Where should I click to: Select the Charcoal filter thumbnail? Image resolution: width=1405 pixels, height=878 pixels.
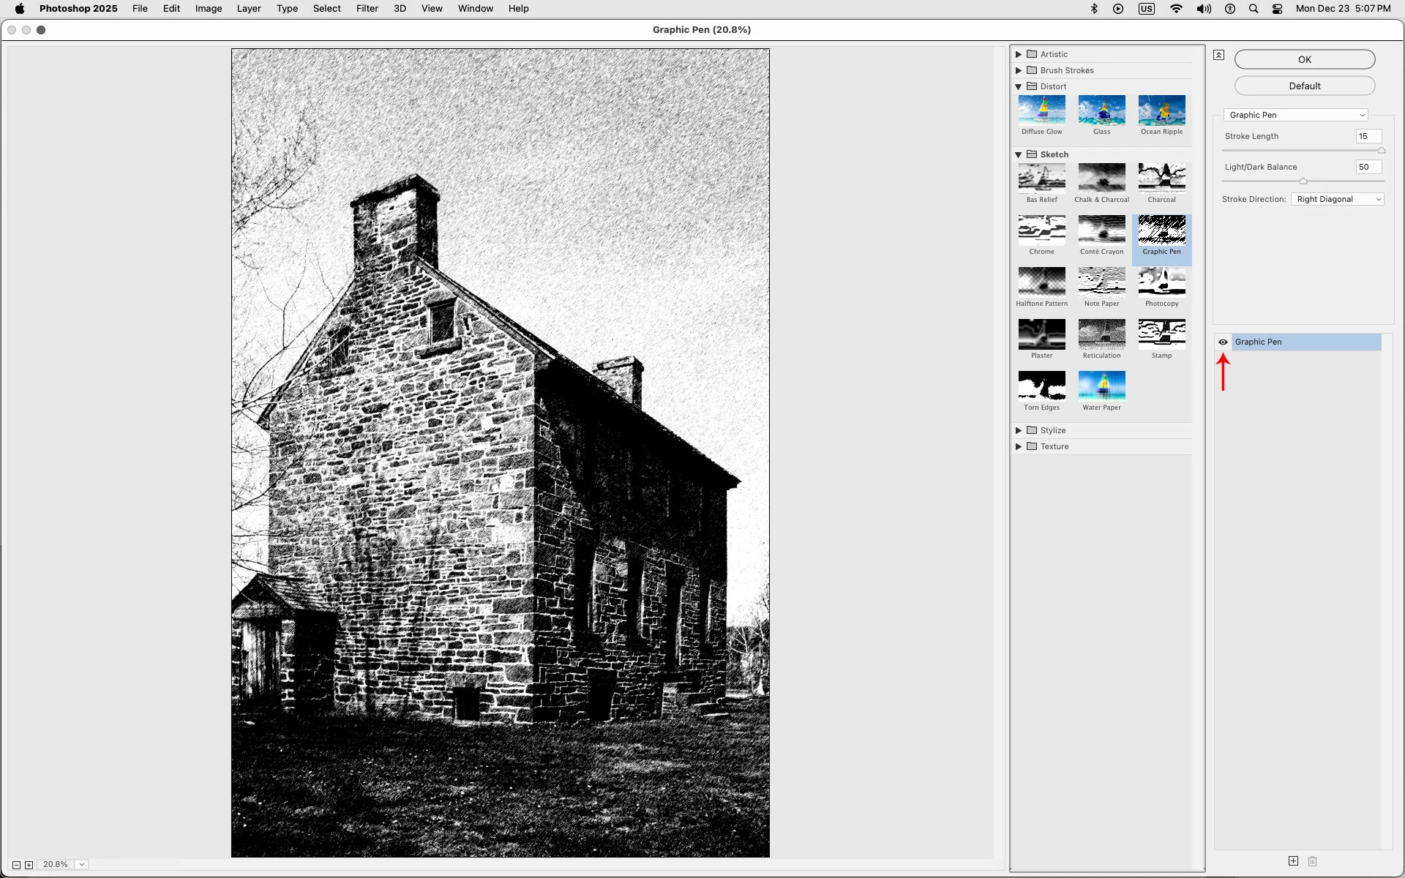click(x=1161, y=178)
